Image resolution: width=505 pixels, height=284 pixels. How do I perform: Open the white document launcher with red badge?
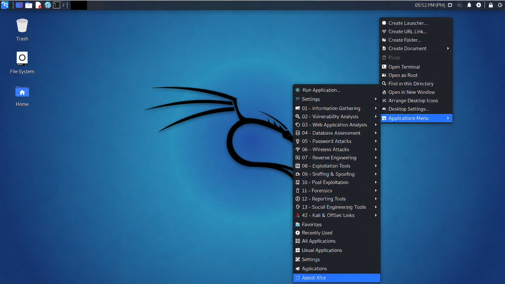tap(38, 5)
